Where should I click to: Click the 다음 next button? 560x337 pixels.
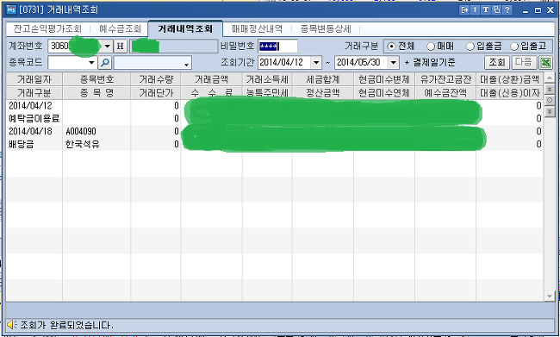pyautogui.click(x=524, y=63)
